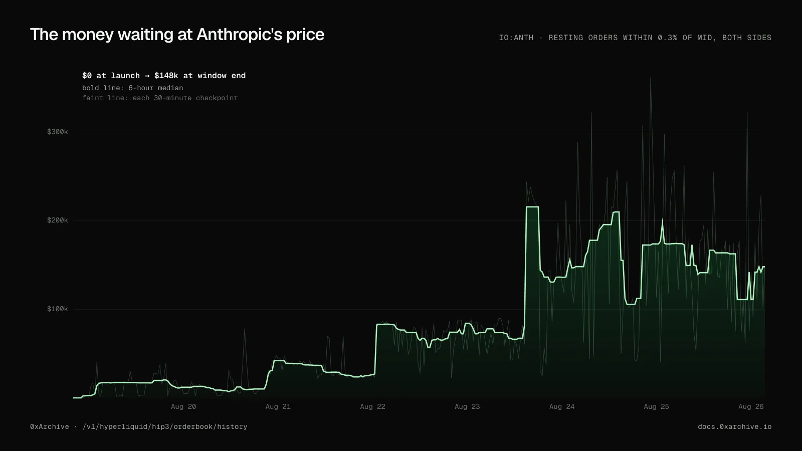Click the Aug 20 x-axis label
Viewport: 802px width, 451px height.
pyautogui.click(x=183, y=406)
